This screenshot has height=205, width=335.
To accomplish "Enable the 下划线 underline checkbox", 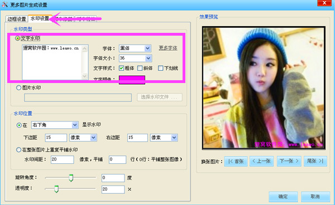I will (x=160, y=68).
